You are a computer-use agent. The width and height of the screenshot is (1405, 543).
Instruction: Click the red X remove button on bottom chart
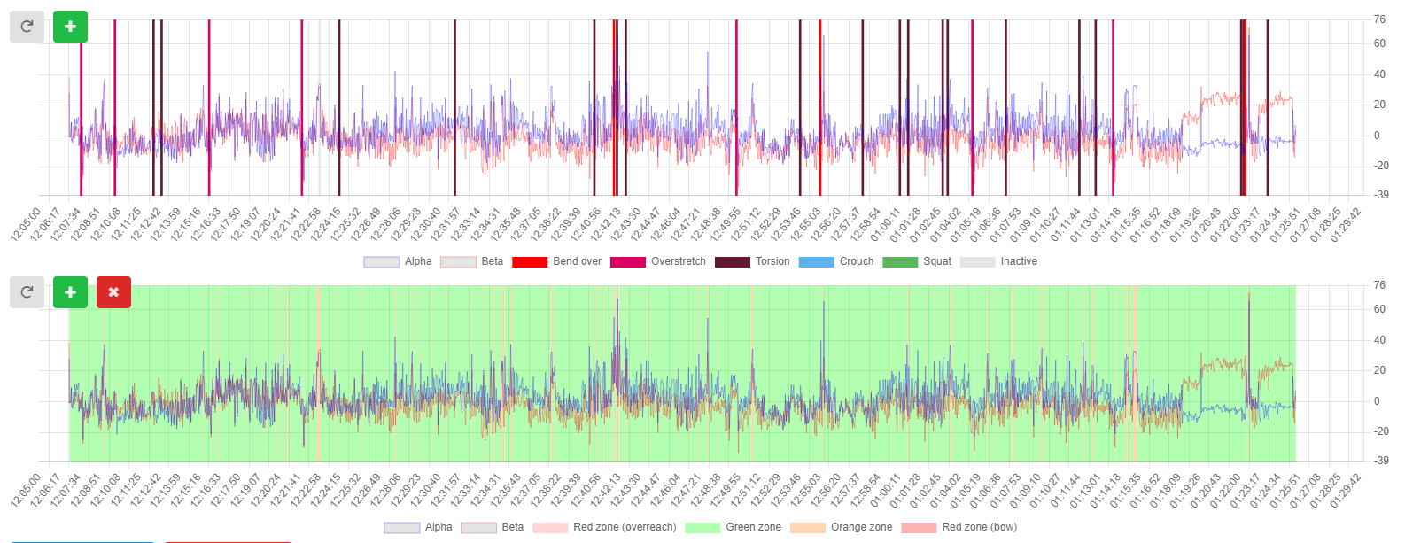pyautogui.click(x=113, y=292)
